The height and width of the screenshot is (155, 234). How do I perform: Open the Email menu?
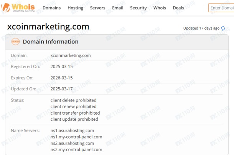click(118, 8)
